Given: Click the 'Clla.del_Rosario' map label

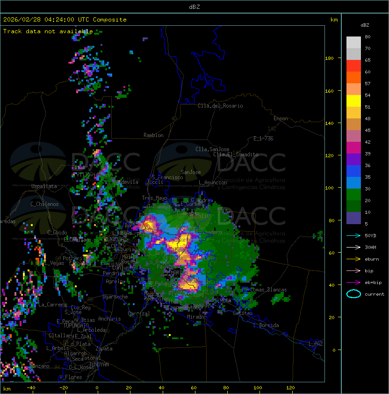Looking at the screenshot, I should tap(220, 106).
